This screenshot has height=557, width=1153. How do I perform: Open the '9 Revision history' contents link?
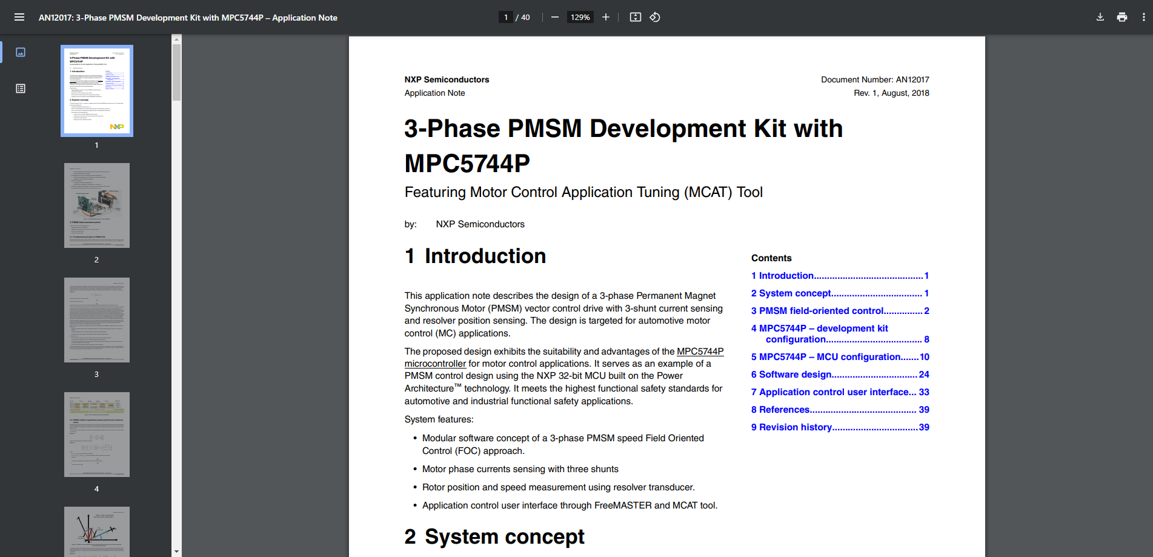point(840,427)
